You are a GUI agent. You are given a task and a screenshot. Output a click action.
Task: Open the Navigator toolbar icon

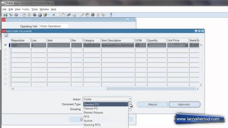coord(16,15)
